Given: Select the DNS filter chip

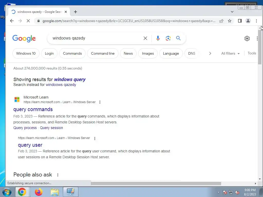Looking at the screenshot, I should pyautogui.click(x=192, y=53).
